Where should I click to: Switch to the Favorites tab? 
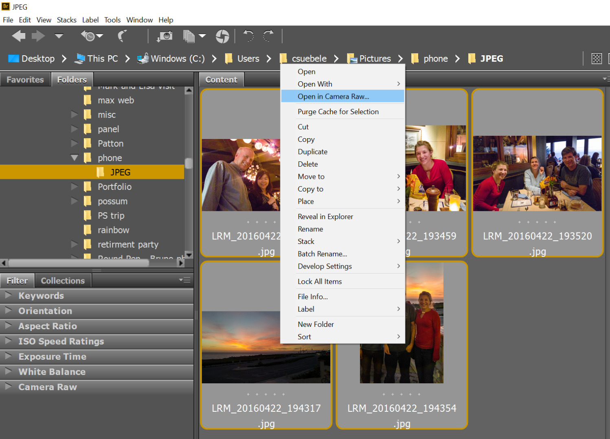(x=25, y=80)
